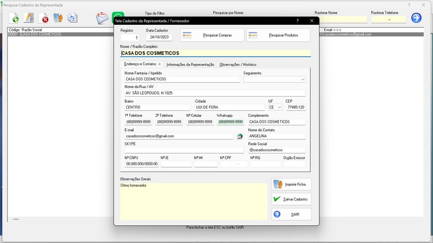Click the Rede Social field
This screenshot has width=433, height=243.
coord(277,150)
